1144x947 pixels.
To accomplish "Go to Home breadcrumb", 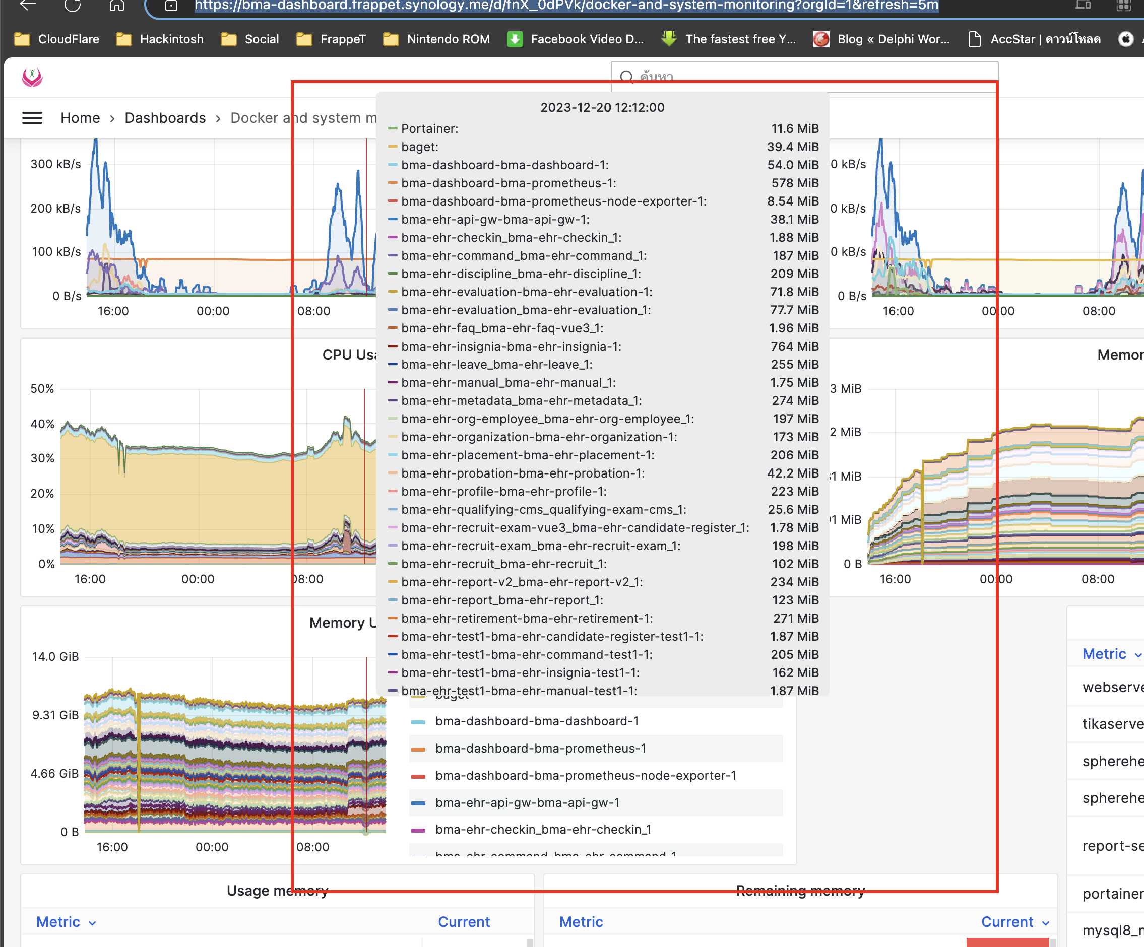I will pos(80,118).
